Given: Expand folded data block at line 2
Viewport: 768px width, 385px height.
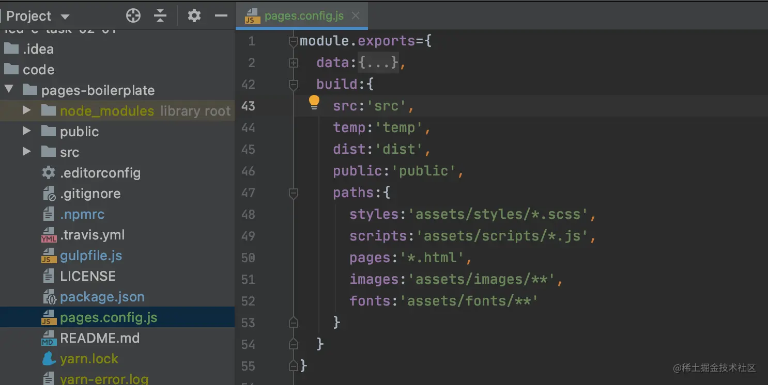Looking at the screenshot, I should (x=294, y=63).
